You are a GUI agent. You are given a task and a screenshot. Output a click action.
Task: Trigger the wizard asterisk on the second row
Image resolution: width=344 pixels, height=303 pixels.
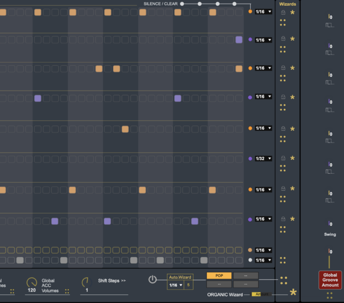[293, 39]
